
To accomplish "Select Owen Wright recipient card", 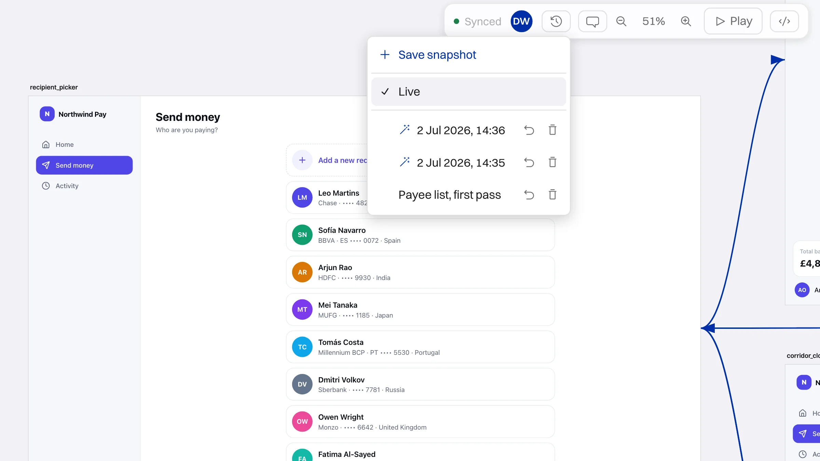I will coord(420,422).
